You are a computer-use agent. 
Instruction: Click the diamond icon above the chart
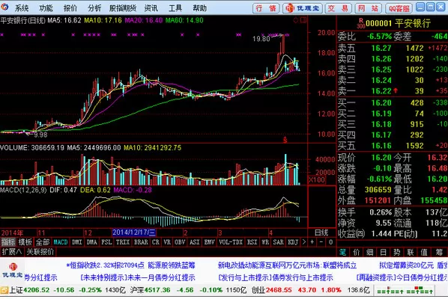(x=296, y=20)
